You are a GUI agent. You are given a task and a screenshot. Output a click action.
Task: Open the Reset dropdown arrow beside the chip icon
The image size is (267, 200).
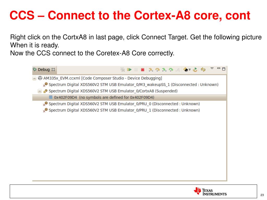pos(190,70)
